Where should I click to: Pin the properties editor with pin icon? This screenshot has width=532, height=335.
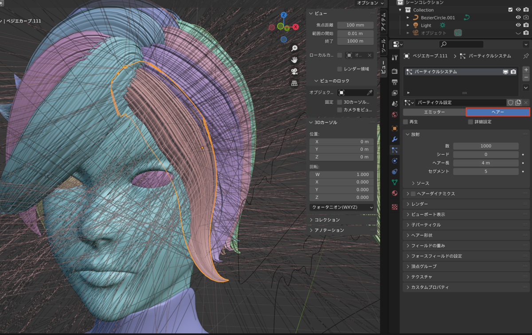[526, 56]
